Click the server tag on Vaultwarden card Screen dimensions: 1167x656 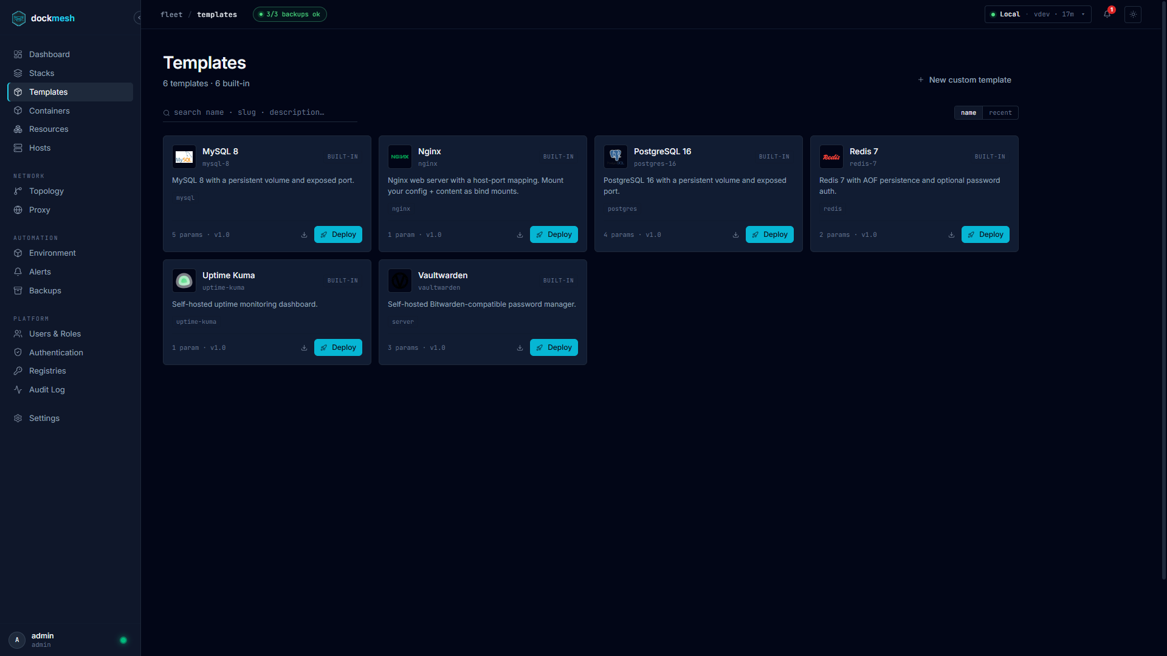[x=403, y=323]
